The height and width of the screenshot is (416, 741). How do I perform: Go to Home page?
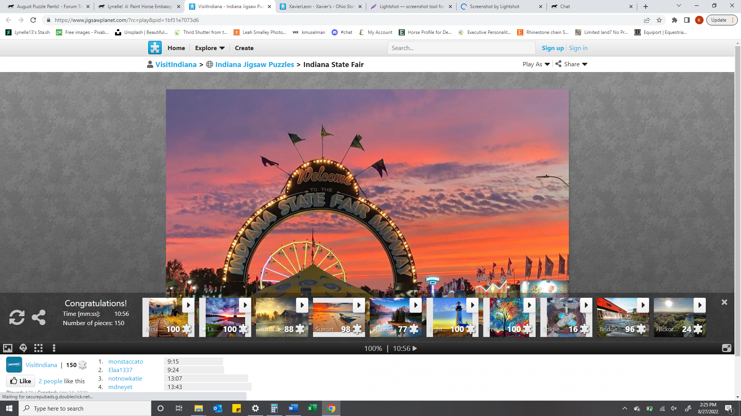pos(176,48)
